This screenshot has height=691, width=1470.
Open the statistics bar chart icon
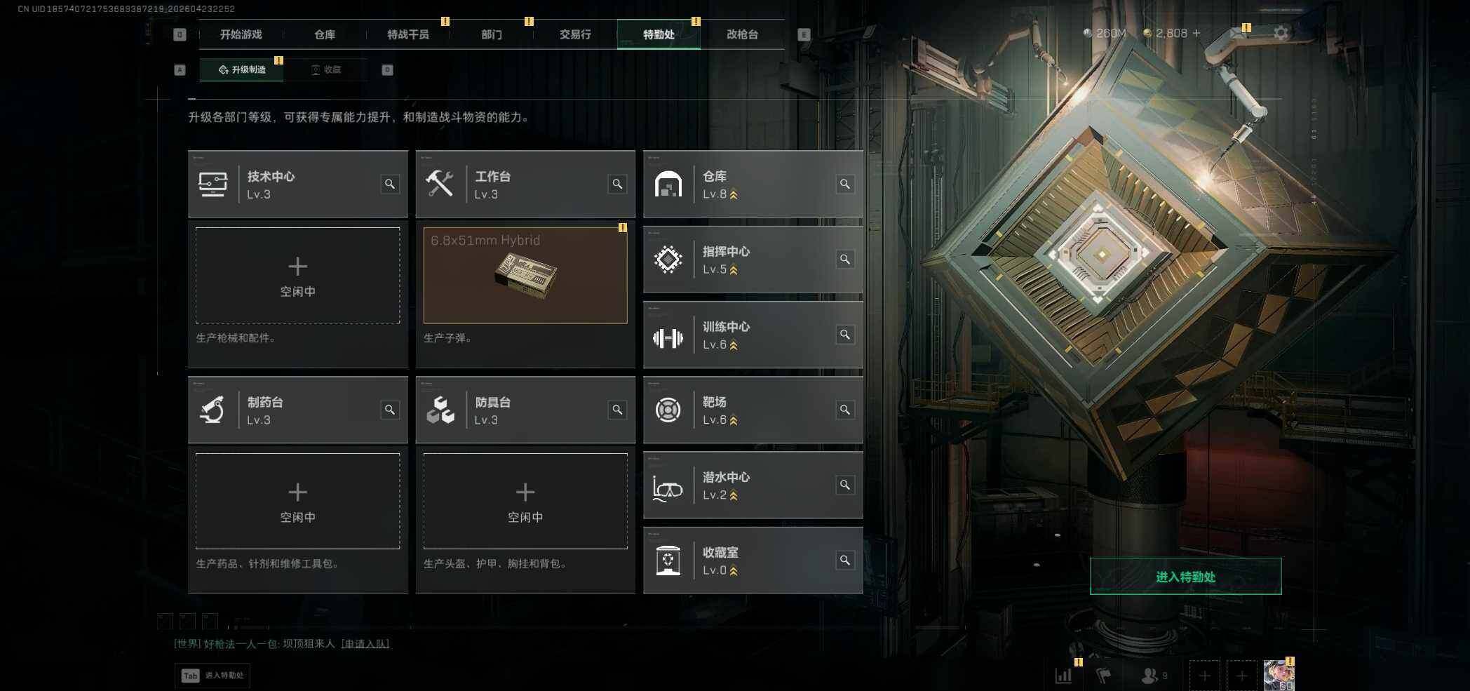click(1063, 676)
